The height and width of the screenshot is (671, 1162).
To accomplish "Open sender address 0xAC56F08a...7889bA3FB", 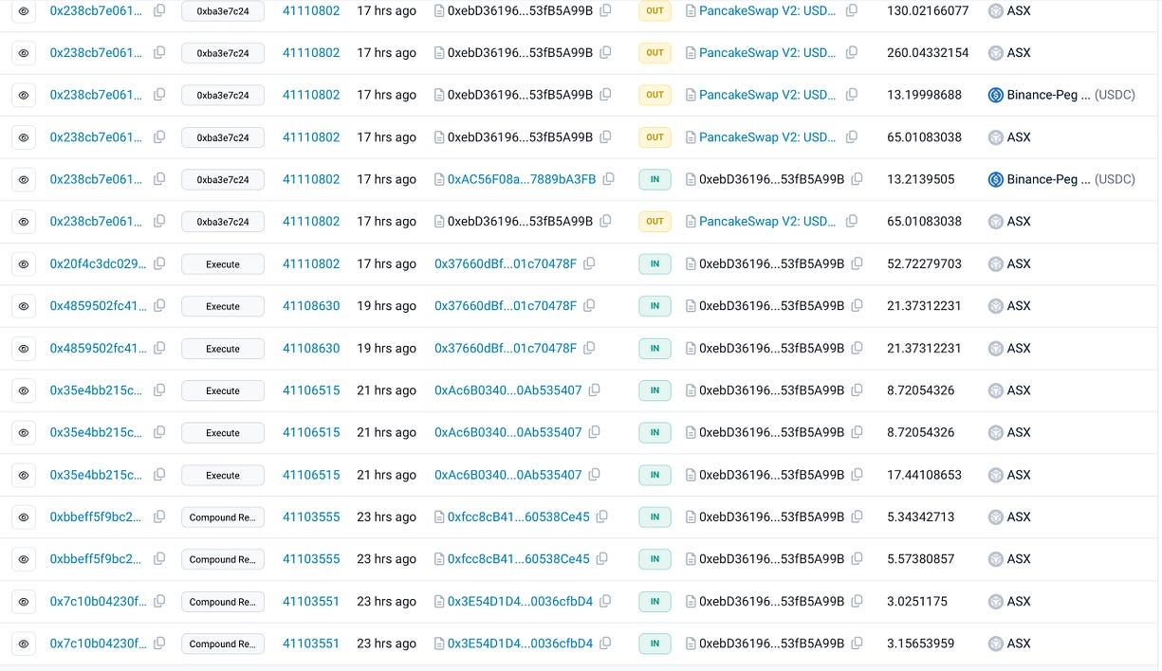I will point(521,179).
